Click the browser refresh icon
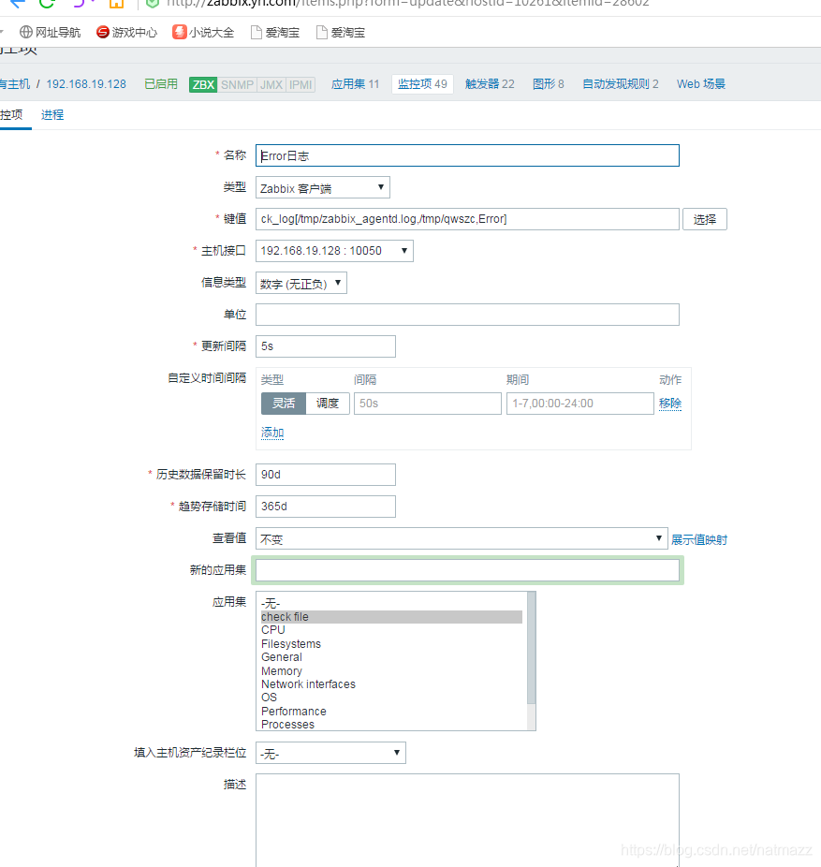821x867 pixels. [47, 4]
